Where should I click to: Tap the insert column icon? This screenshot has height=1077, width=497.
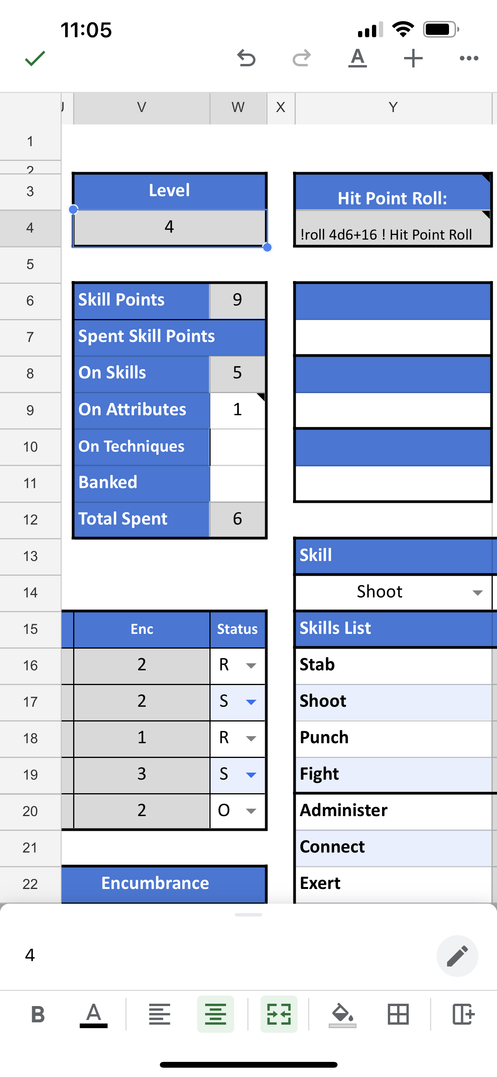pyautogui.click(x=463, y=1014)
